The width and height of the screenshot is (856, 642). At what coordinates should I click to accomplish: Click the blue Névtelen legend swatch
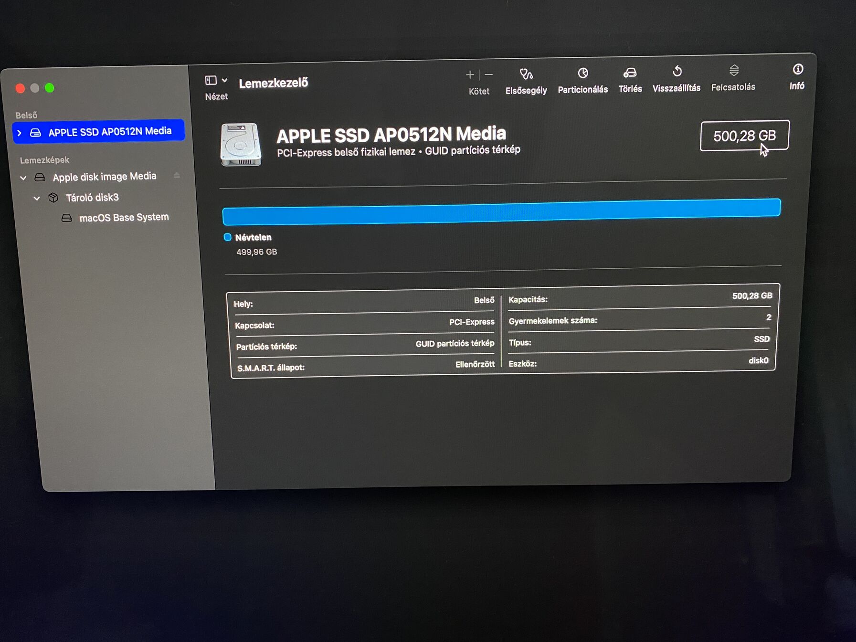click(x=228, y=237)
